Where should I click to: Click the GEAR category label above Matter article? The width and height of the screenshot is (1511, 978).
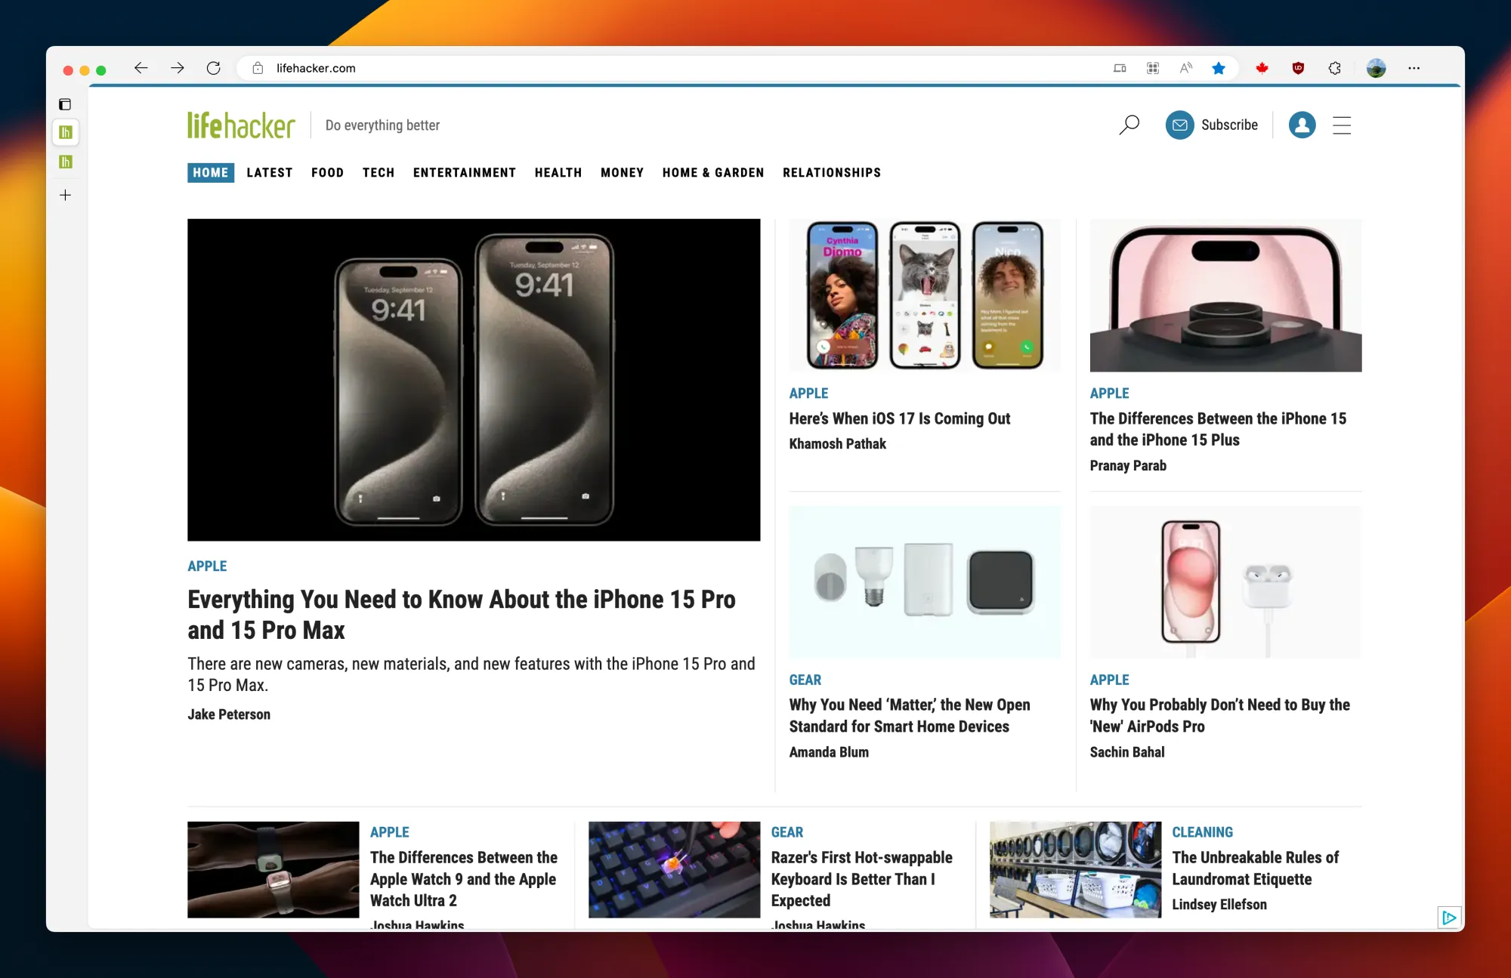coord(805,680)
